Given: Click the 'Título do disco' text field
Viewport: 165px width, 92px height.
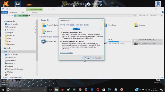Looking at the screenshot, I should pos(86,29).
